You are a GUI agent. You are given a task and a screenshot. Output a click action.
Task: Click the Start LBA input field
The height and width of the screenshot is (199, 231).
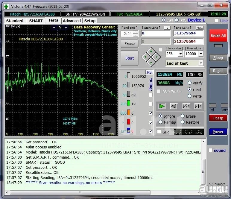pos(156,33)
